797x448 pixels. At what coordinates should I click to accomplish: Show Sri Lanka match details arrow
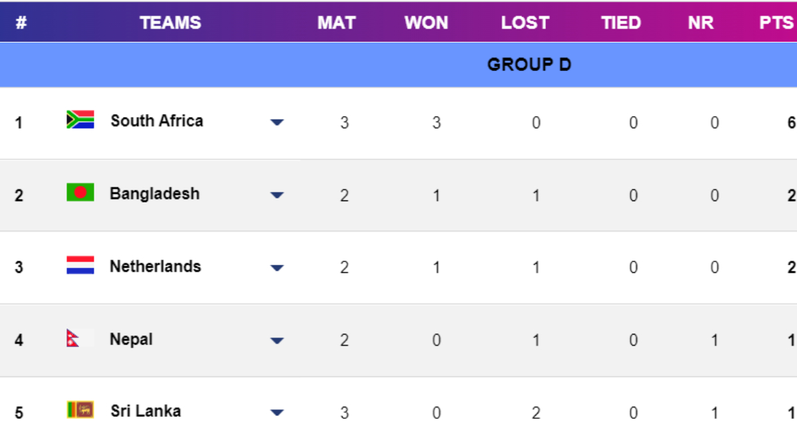click(x=277, y=413)
